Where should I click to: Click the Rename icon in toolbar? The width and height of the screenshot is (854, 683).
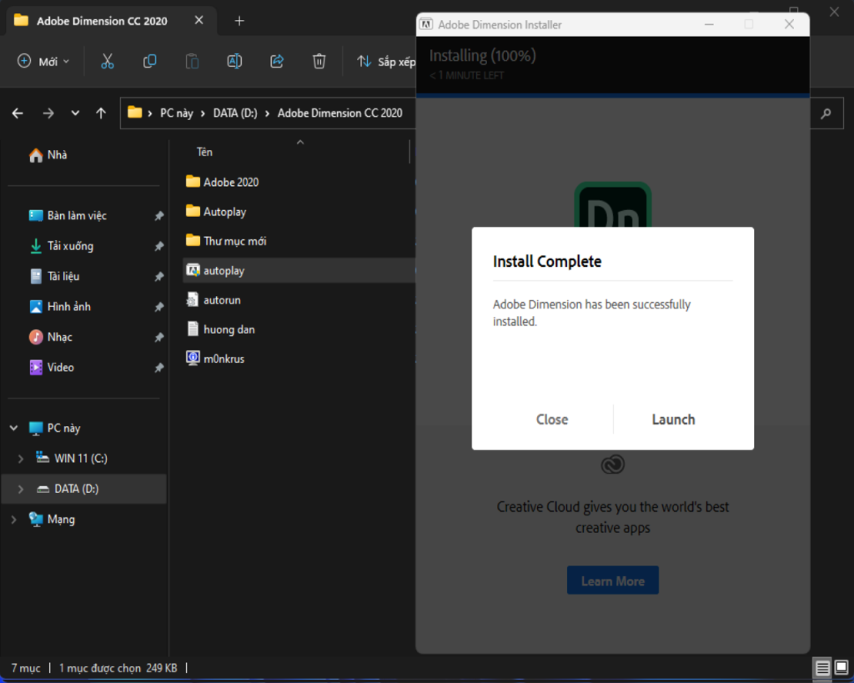[x=234, y=61]
